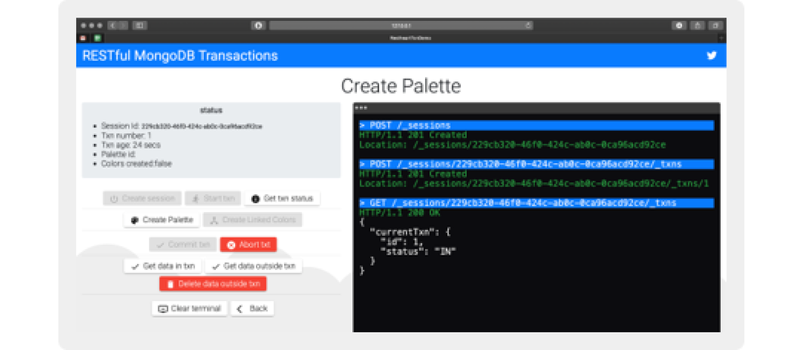Click the Clear terminal button

[189, 308]
